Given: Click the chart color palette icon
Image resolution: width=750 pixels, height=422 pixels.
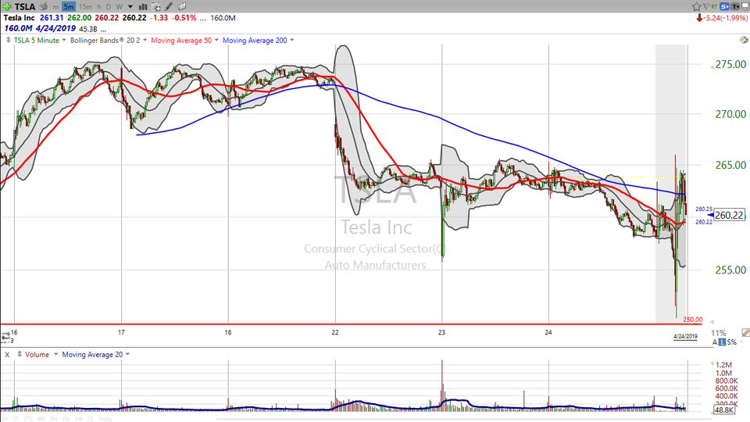Looking at the screenshot, I should (x=744, y=40).
